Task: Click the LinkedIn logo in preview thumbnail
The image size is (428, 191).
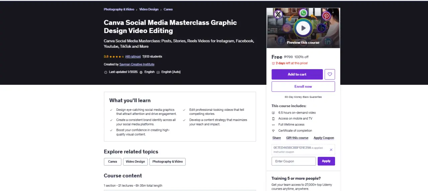Action: (x=327, y=41)
